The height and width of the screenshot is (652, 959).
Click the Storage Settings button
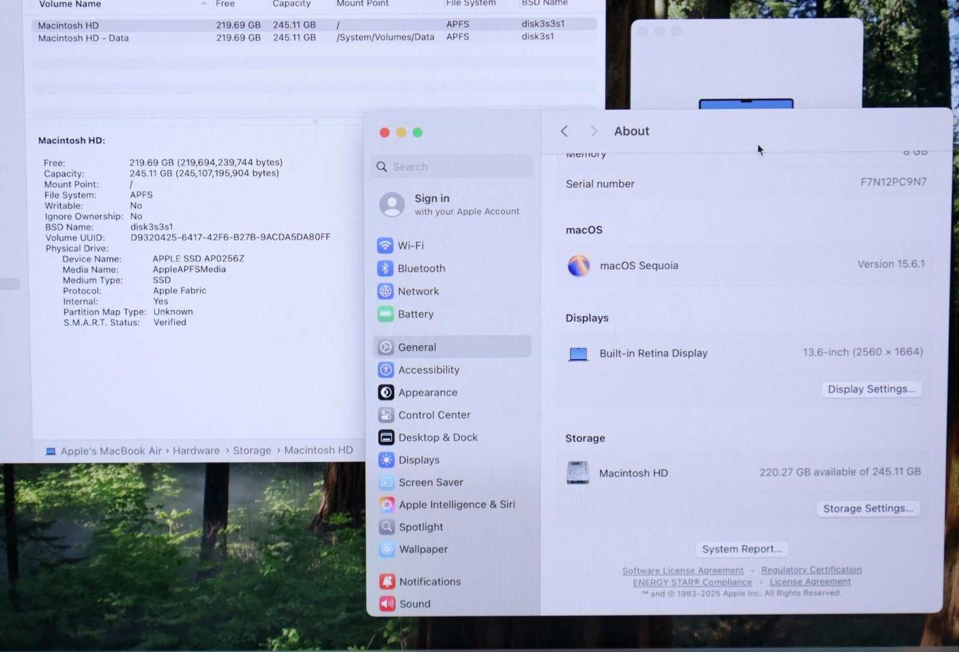click(x=867, y=509)
